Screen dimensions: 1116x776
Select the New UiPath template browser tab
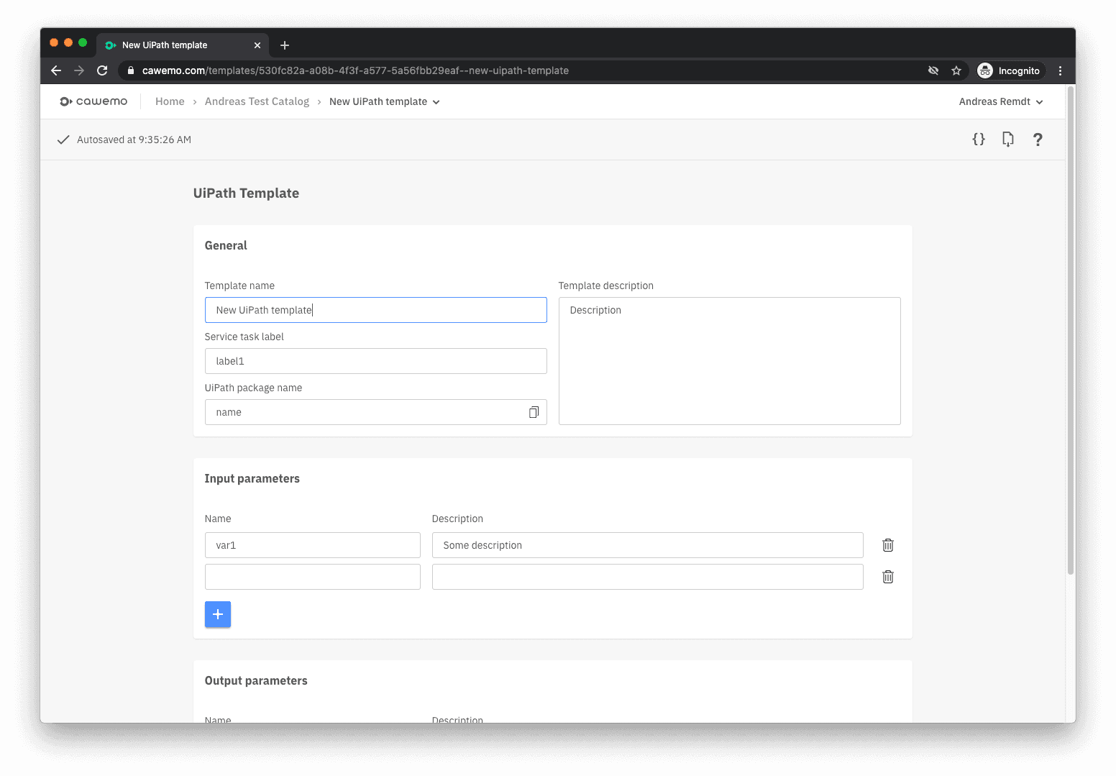click(x=183, y=45)
